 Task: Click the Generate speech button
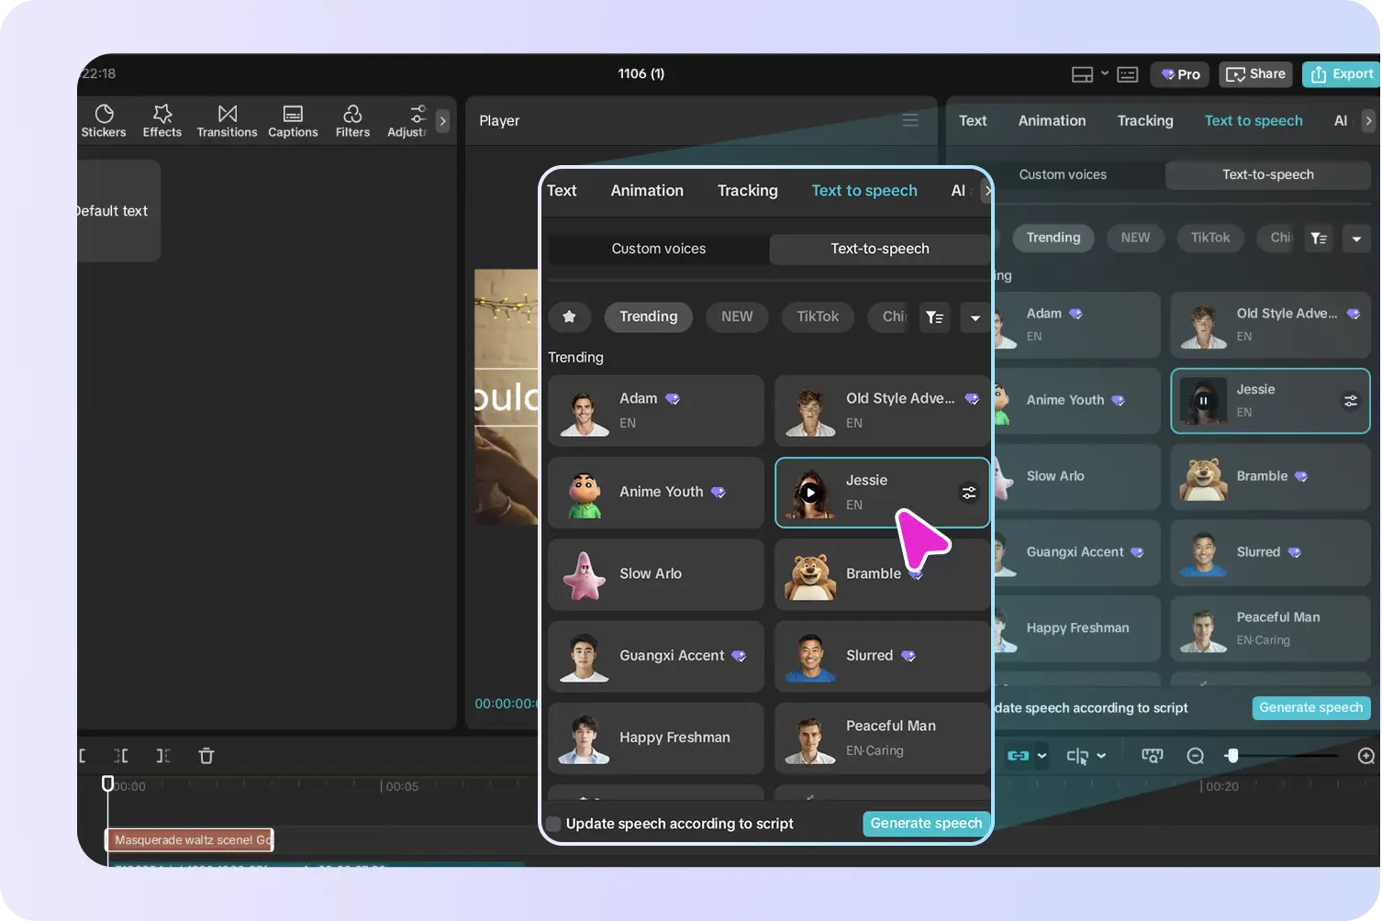925,823
